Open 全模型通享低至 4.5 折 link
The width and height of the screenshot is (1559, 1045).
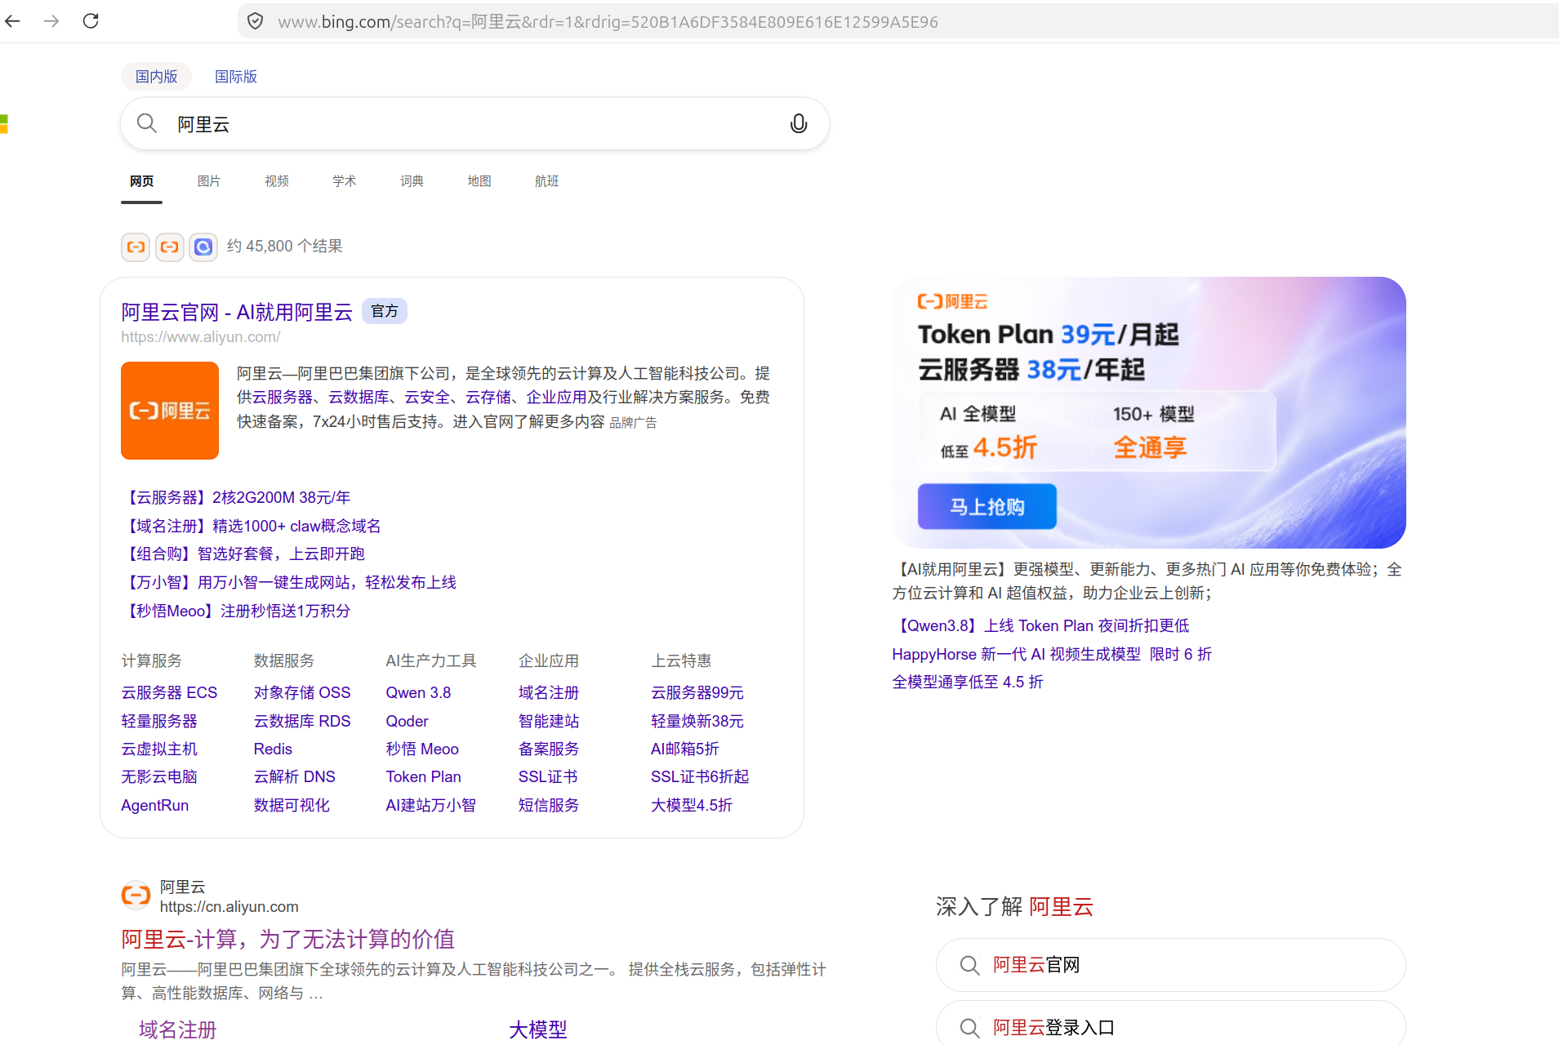[x=968, y=683]
